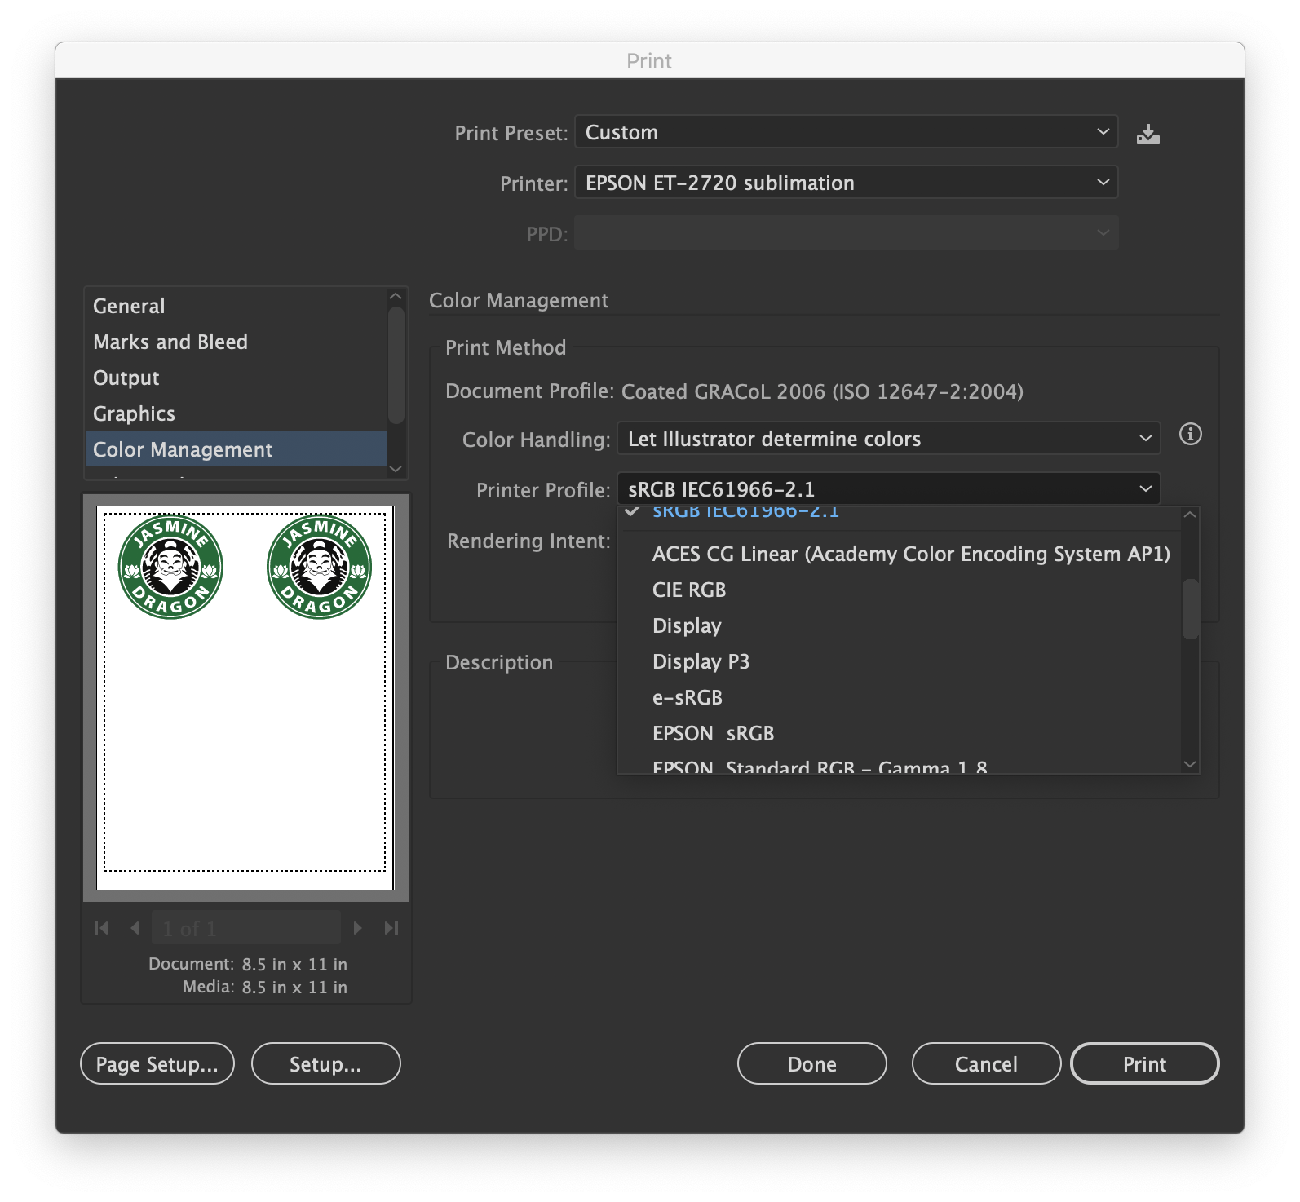Go to previous page arrow
The image size is (1300, 1202).
pos(135,928)
